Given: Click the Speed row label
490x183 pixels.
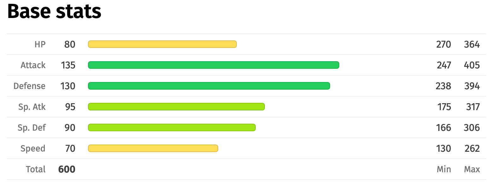Looking at the screenshot, I should coord(33,149).
